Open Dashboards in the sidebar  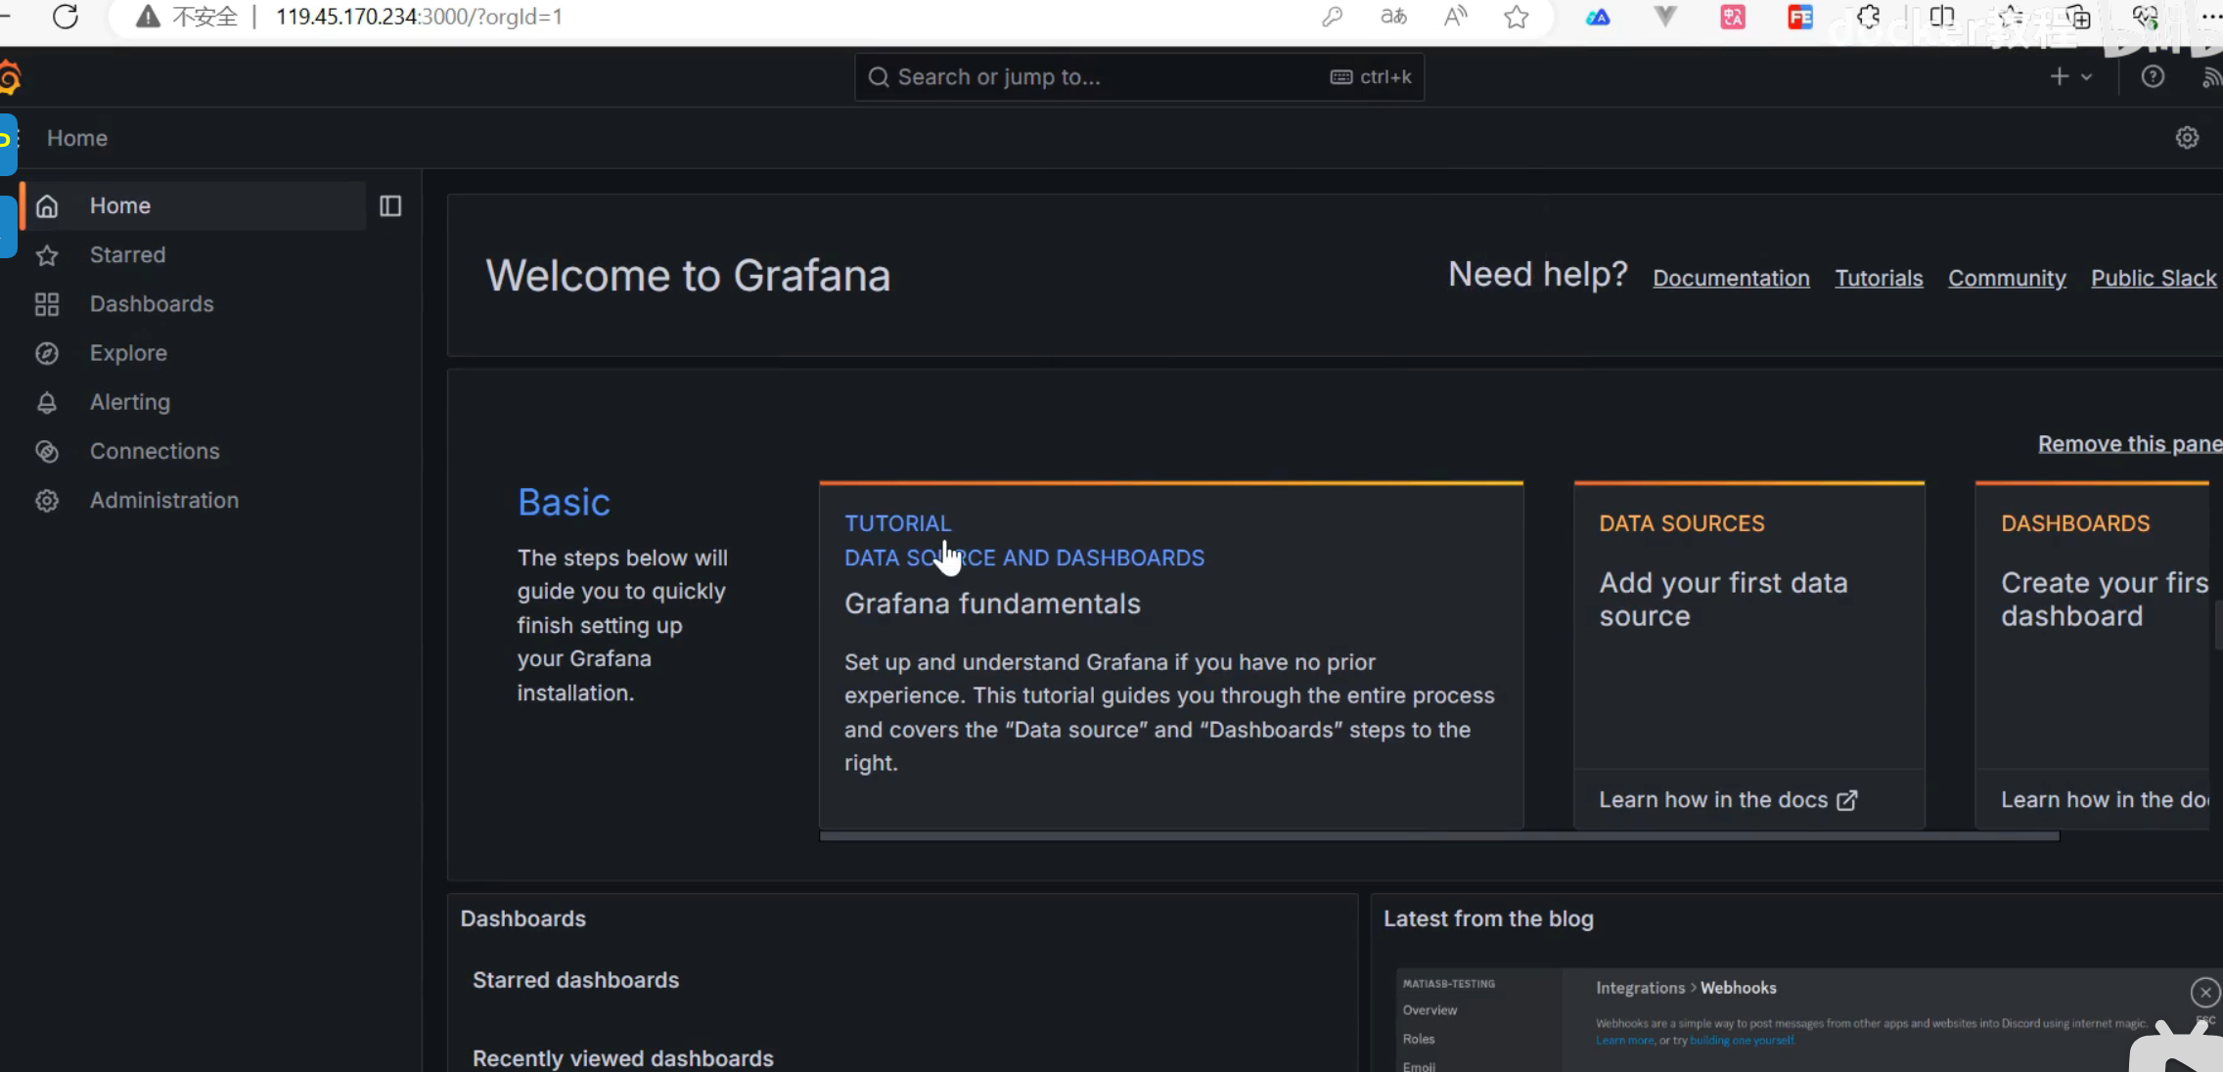pyautogui.click(x=152, y=304)
